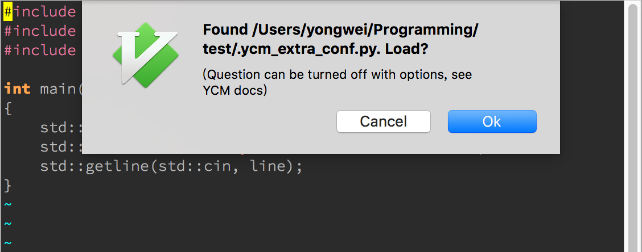Click the editor's vertical scrollbar
642x252 pixels.
pos(632,126)
